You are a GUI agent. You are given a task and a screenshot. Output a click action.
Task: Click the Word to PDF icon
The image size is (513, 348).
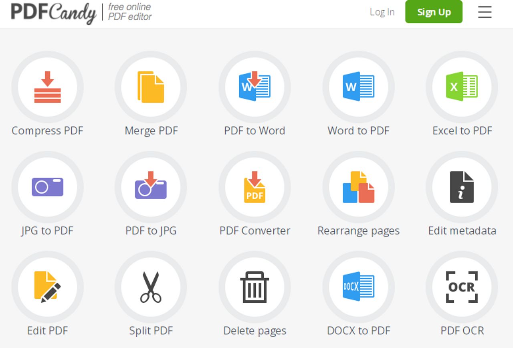tap(358, 87)
